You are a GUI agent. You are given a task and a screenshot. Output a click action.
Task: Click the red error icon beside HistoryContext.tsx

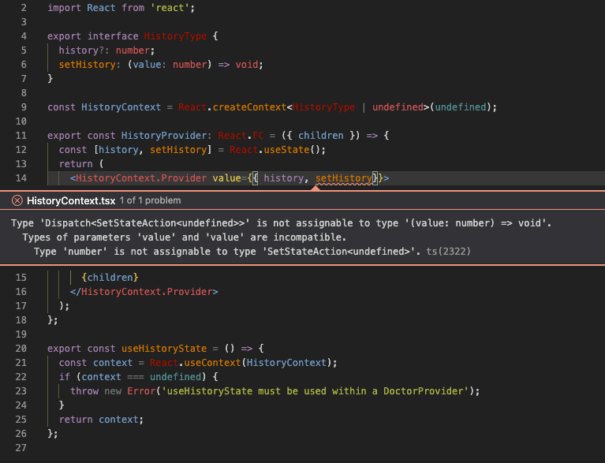coord(17,200)
